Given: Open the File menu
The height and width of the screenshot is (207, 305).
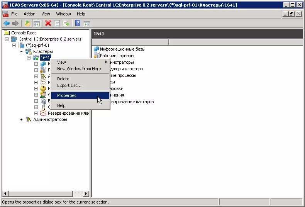Looking at the screenshot, I should pos(14,14).
